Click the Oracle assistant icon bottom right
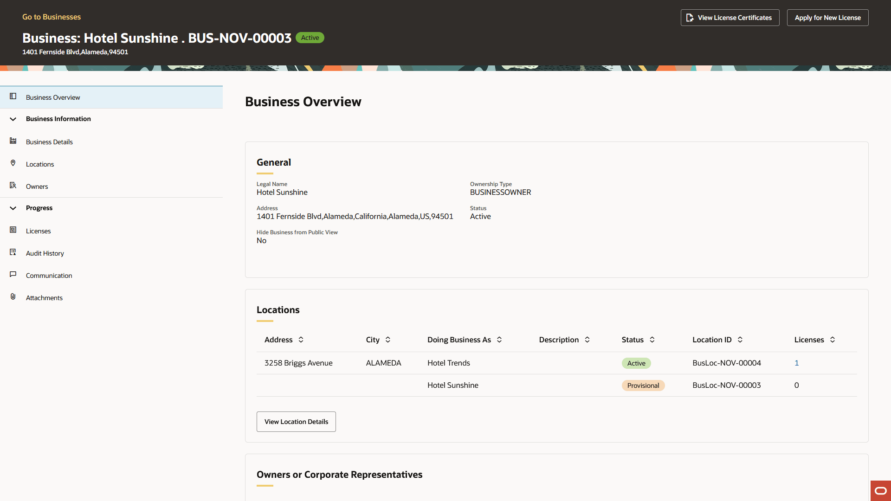Image resolution: width=891 pixels, height=501 pixels. click(x=880, y=491)
